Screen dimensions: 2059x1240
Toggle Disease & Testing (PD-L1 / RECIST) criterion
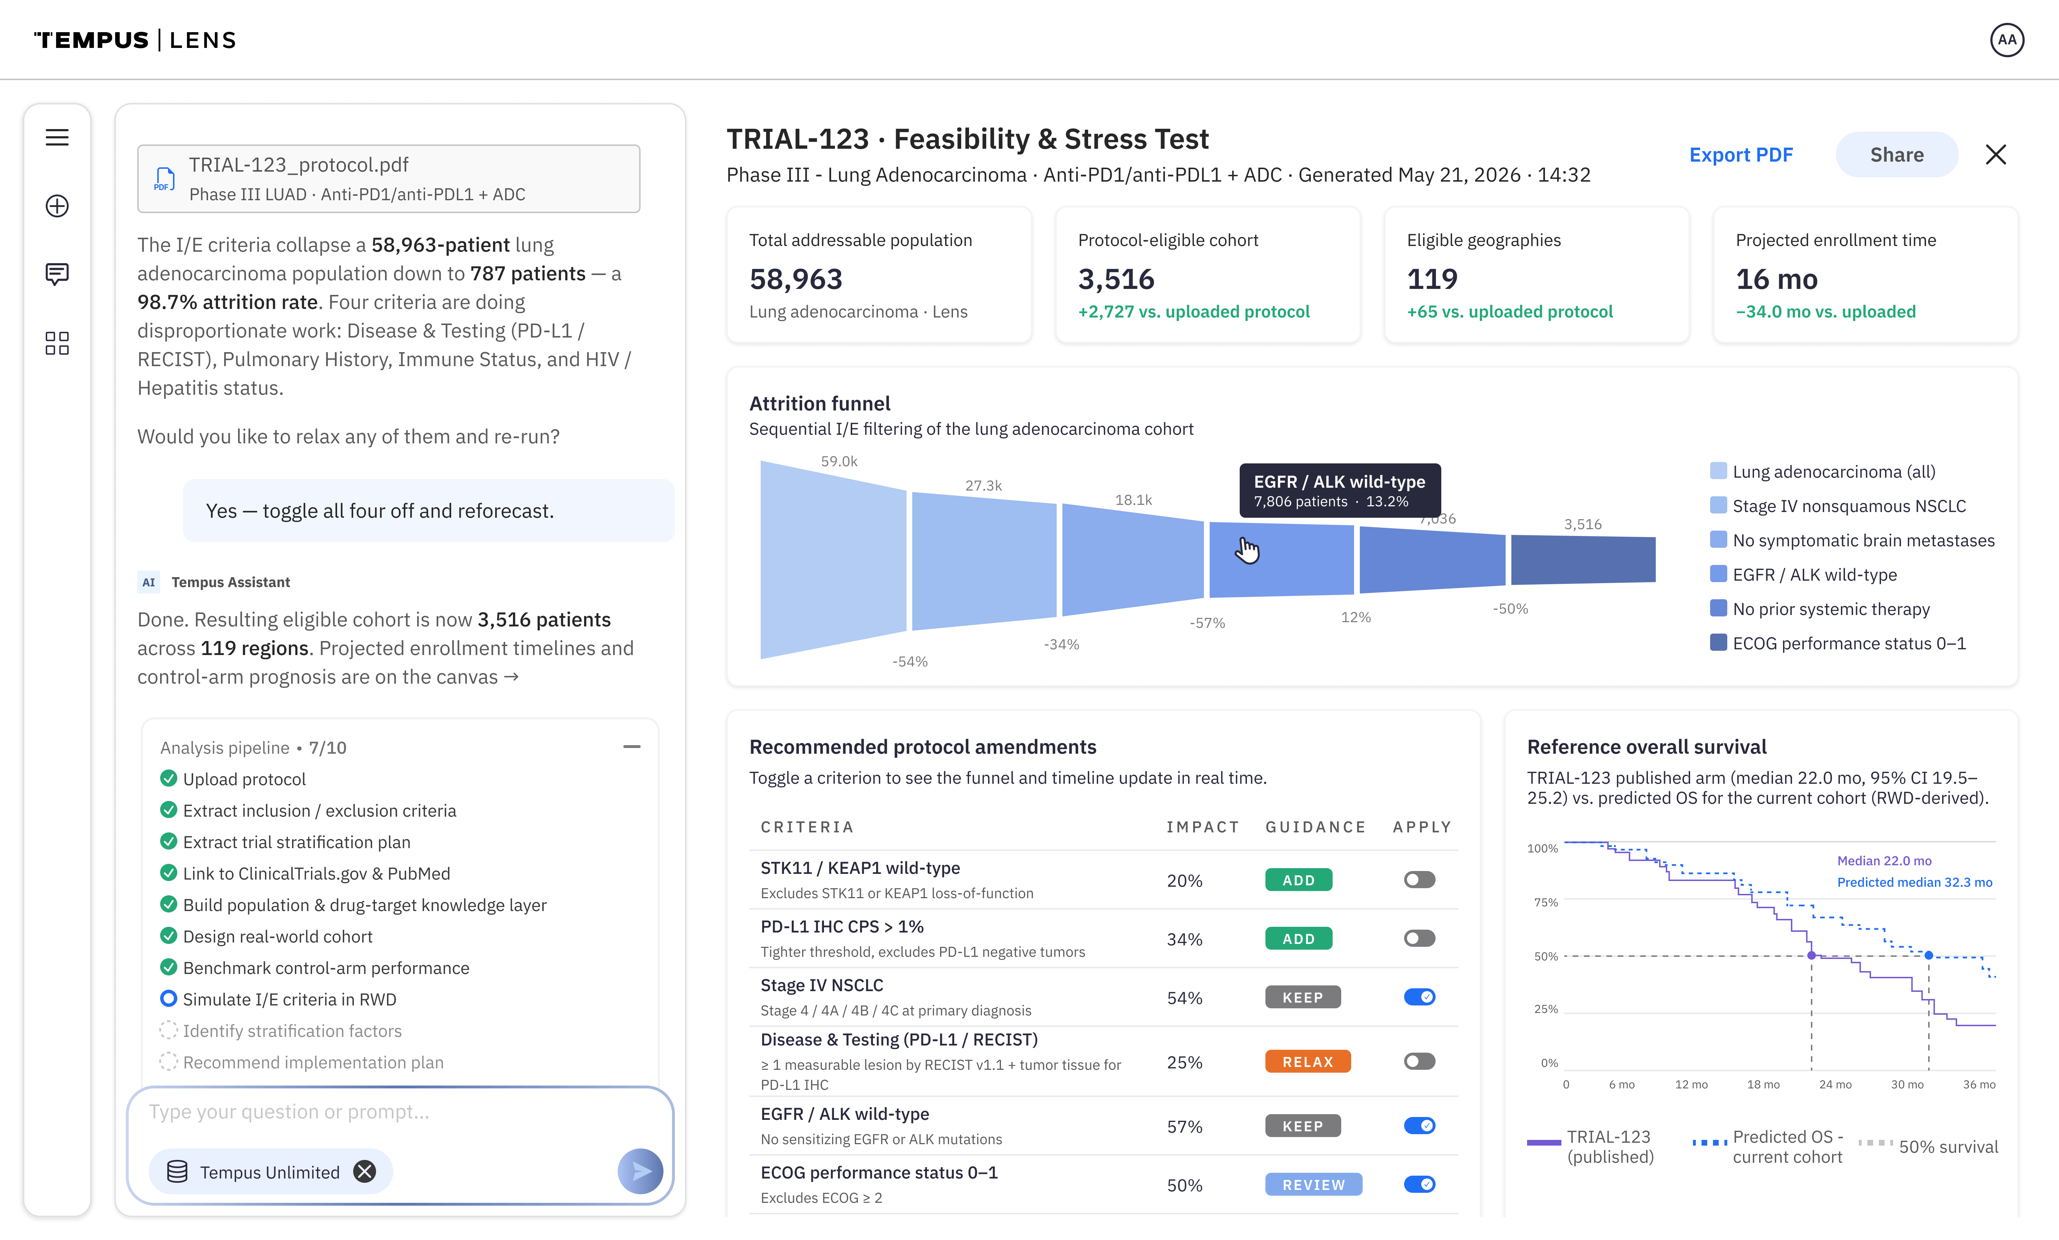1419,1061
